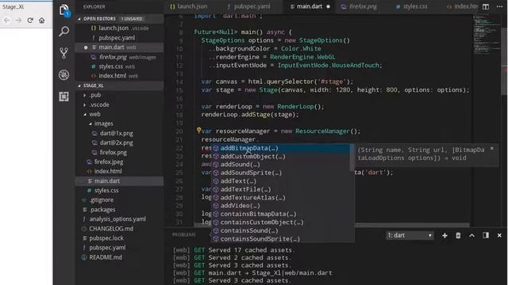Choose addTextFile suggestion
508x285 pixels.
(x=281, y=189)
